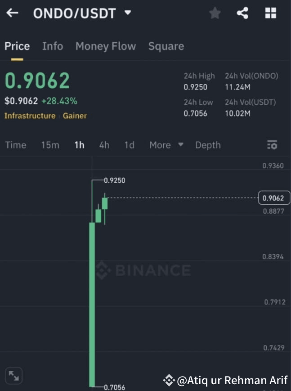Select the Price tab

tap(17, 46)
